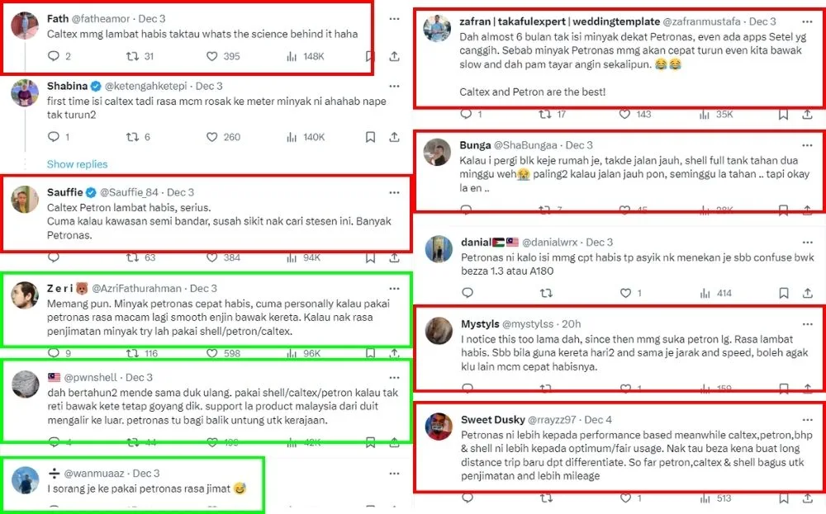Bookmark danial's tweet
826x514 pixels.
click(784, 293)
